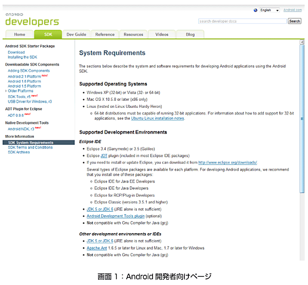Open JDK 5 or JDK 6 link under Other environments
The height and width of the screenshot is (285, 308).
(100, 241)
